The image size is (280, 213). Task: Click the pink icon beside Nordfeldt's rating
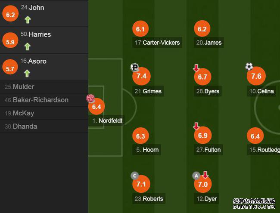(x=90, y=99)
